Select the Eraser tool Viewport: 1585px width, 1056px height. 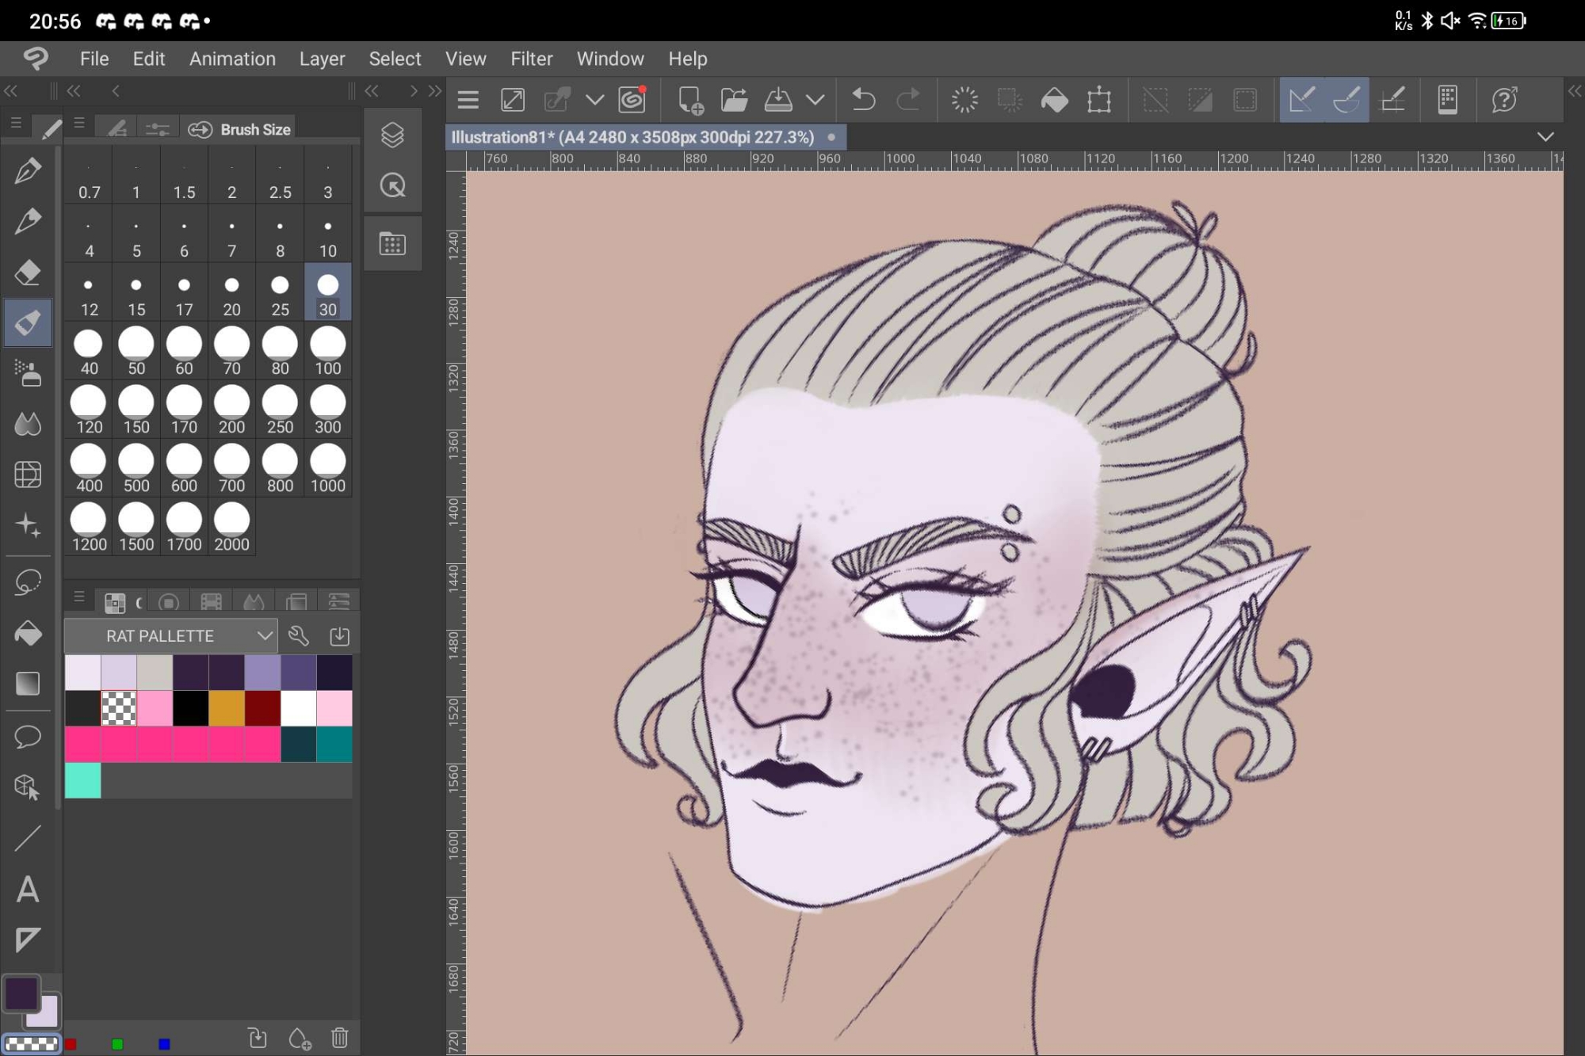pyautogui.click(x=28, y=273)
